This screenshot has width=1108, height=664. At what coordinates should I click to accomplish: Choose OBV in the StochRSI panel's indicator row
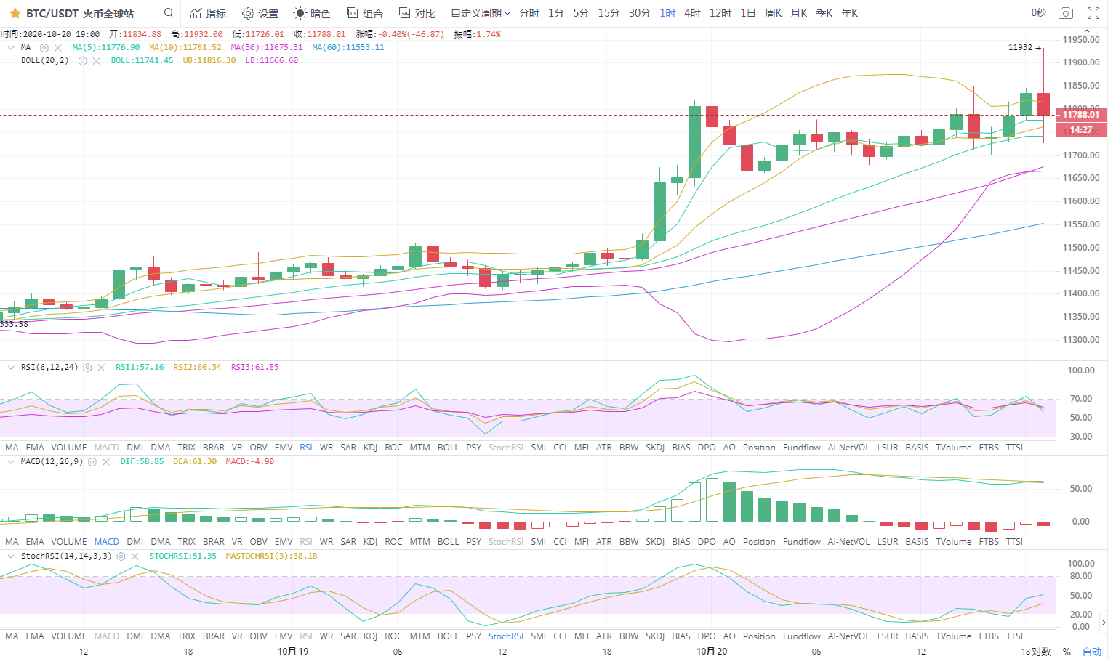[259, 636]
